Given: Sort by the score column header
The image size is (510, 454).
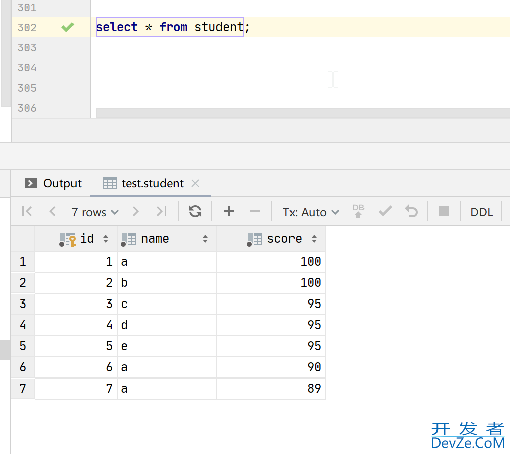Looking at the screenshot, I should pos(284,239).
